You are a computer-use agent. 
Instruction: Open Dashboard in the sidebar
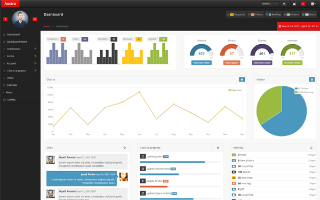click(x=20, y=35)
